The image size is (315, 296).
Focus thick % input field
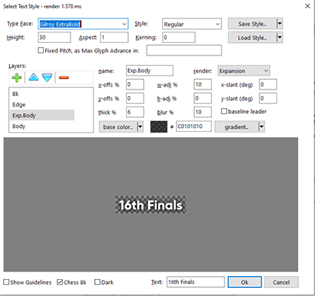point(135,112)
